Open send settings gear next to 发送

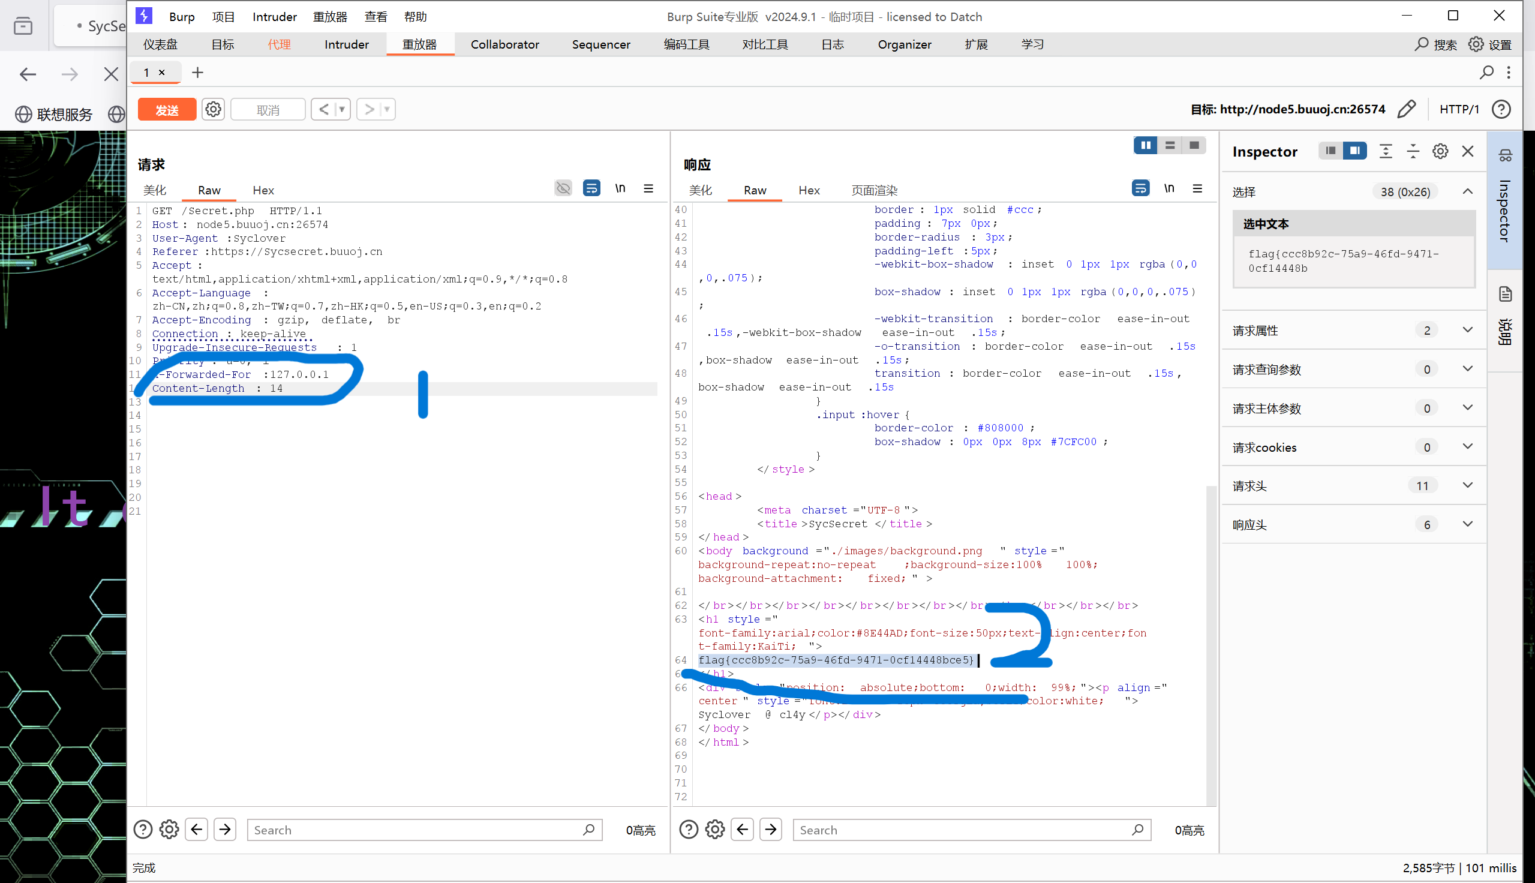pyautogui.click(x=213, y=109)
